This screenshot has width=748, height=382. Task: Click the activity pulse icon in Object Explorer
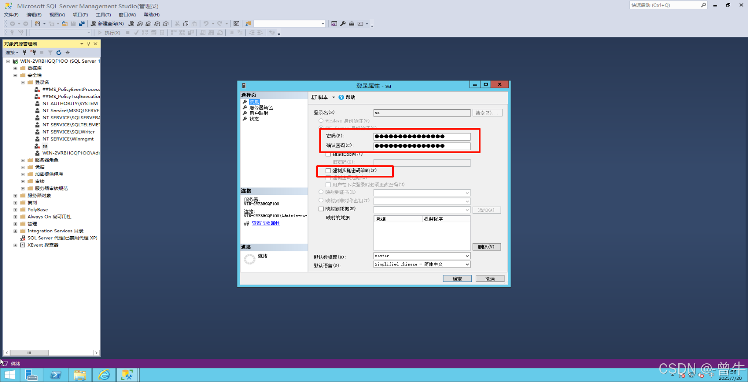(68, 52)
